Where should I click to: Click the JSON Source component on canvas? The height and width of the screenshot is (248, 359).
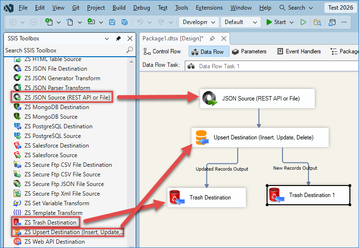(x=258, y=99)
